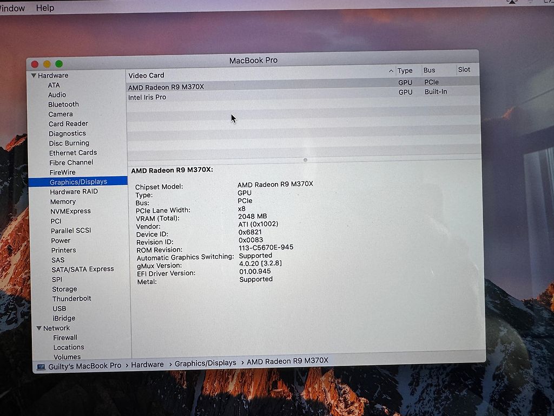Viewport: 554px width, 416px height.
Task: Open the Window menu
Action: click(12, 8)
